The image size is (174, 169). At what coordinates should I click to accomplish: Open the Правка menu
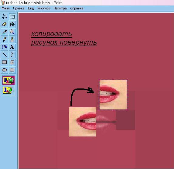tap(19, 8)
